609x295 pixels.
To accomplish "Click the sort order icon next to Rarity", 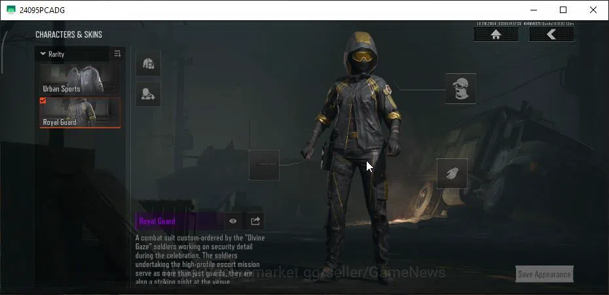I will click(117, 54).
